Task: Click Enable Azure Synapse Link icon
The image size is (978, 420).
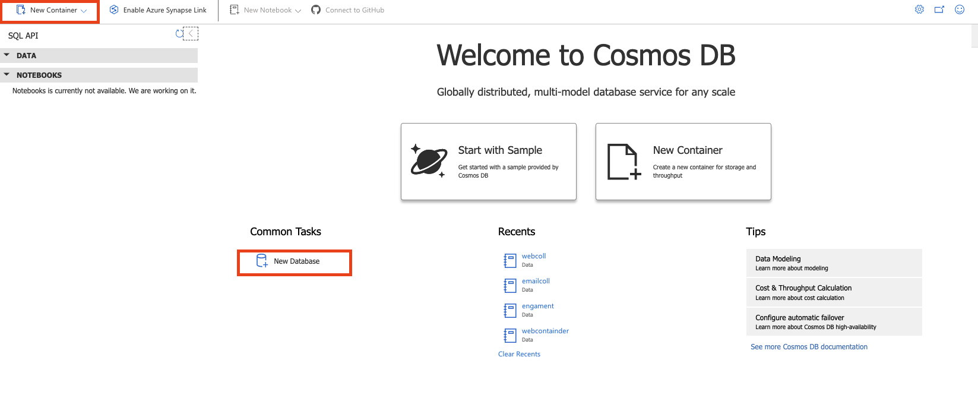Action: [x=114, y=10]
